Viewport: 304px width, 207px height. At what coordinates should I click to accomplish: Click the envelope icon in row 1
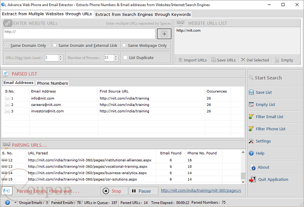7,98
